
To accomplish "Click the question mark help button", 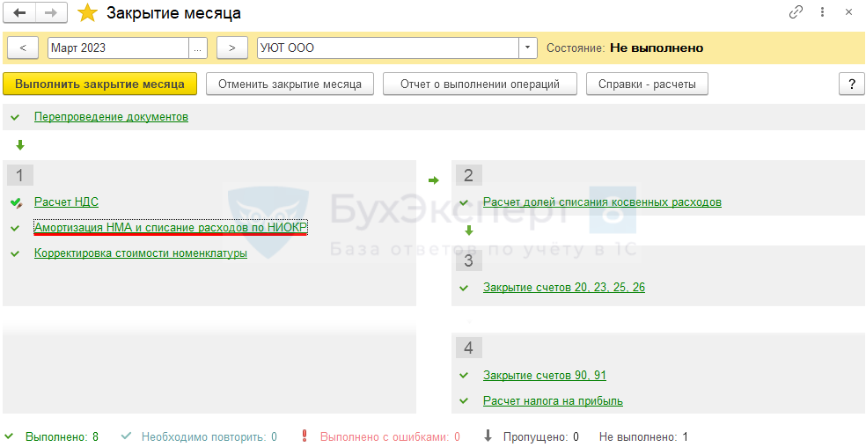I will [851, 84].
